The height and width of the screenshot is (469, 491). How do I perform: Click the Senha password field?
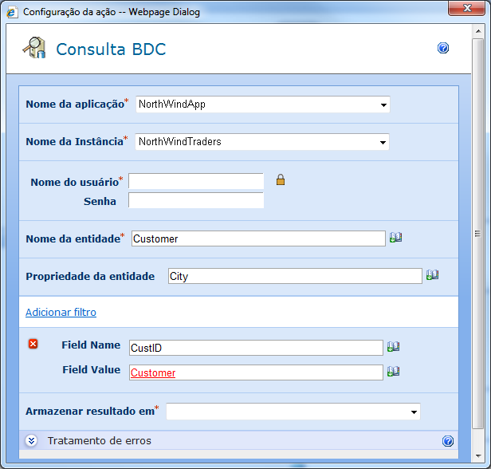[x=196, y=201]
